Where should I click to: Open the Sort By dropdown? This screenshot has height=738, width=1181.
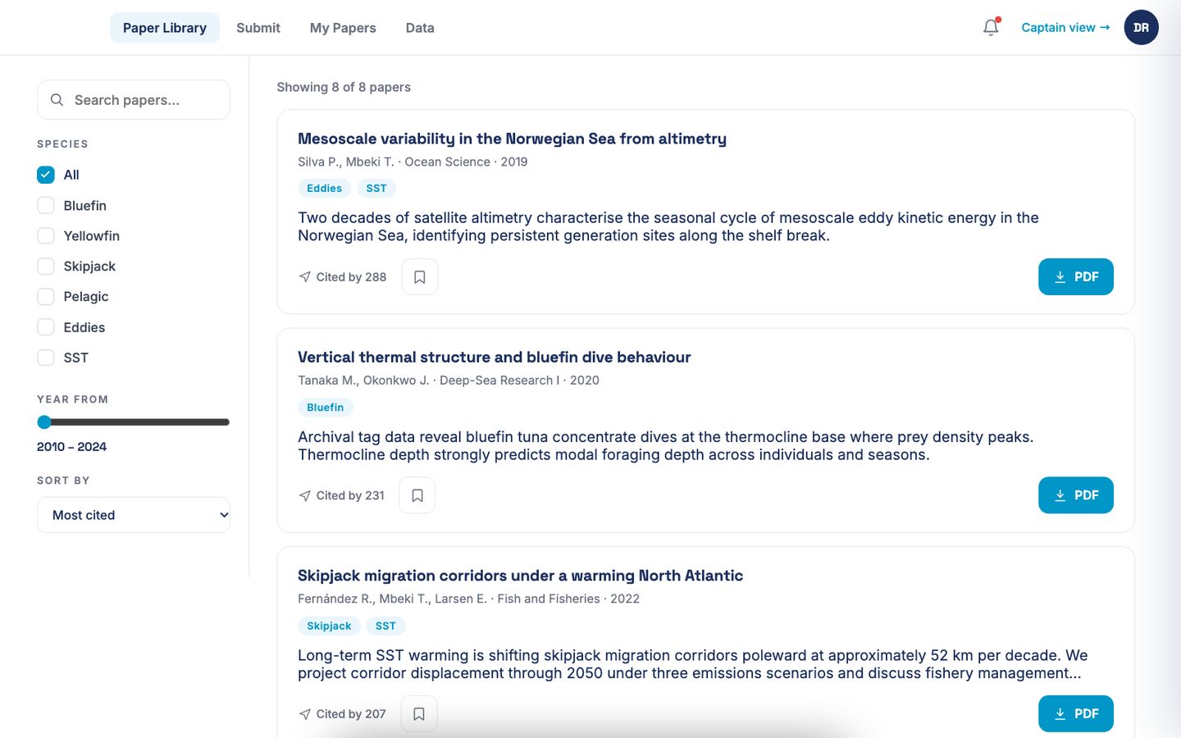click(x=134, y=515)
